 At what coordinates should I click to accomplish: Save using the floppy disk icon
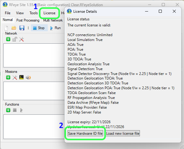tap(22, 28)
